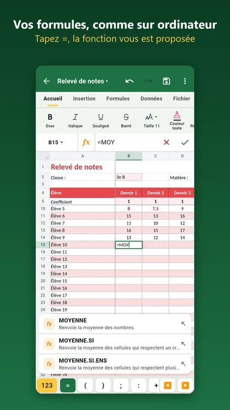Click the Devoir 3 header cell
Screen dimensions: 230x410
click(x=181, y=193)
